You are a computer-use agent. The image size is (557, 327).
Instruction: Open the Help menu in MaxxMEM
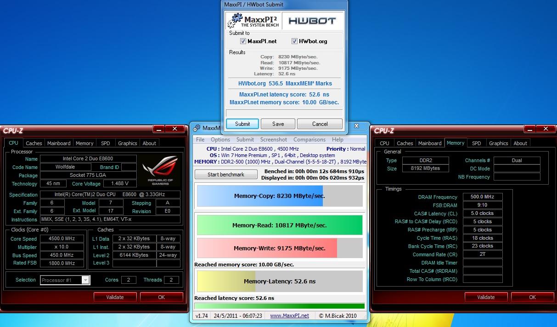point(338,140)
